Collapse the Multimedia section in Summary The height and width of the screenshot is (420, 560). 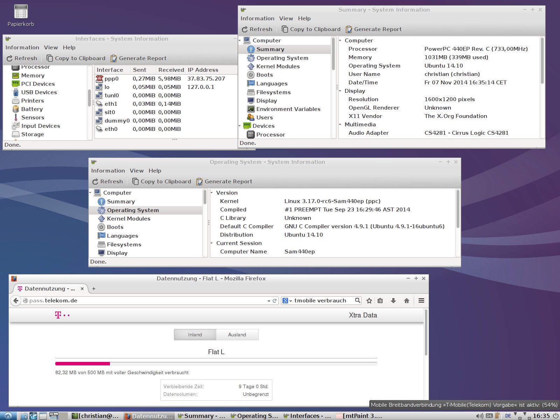point(340,125)
